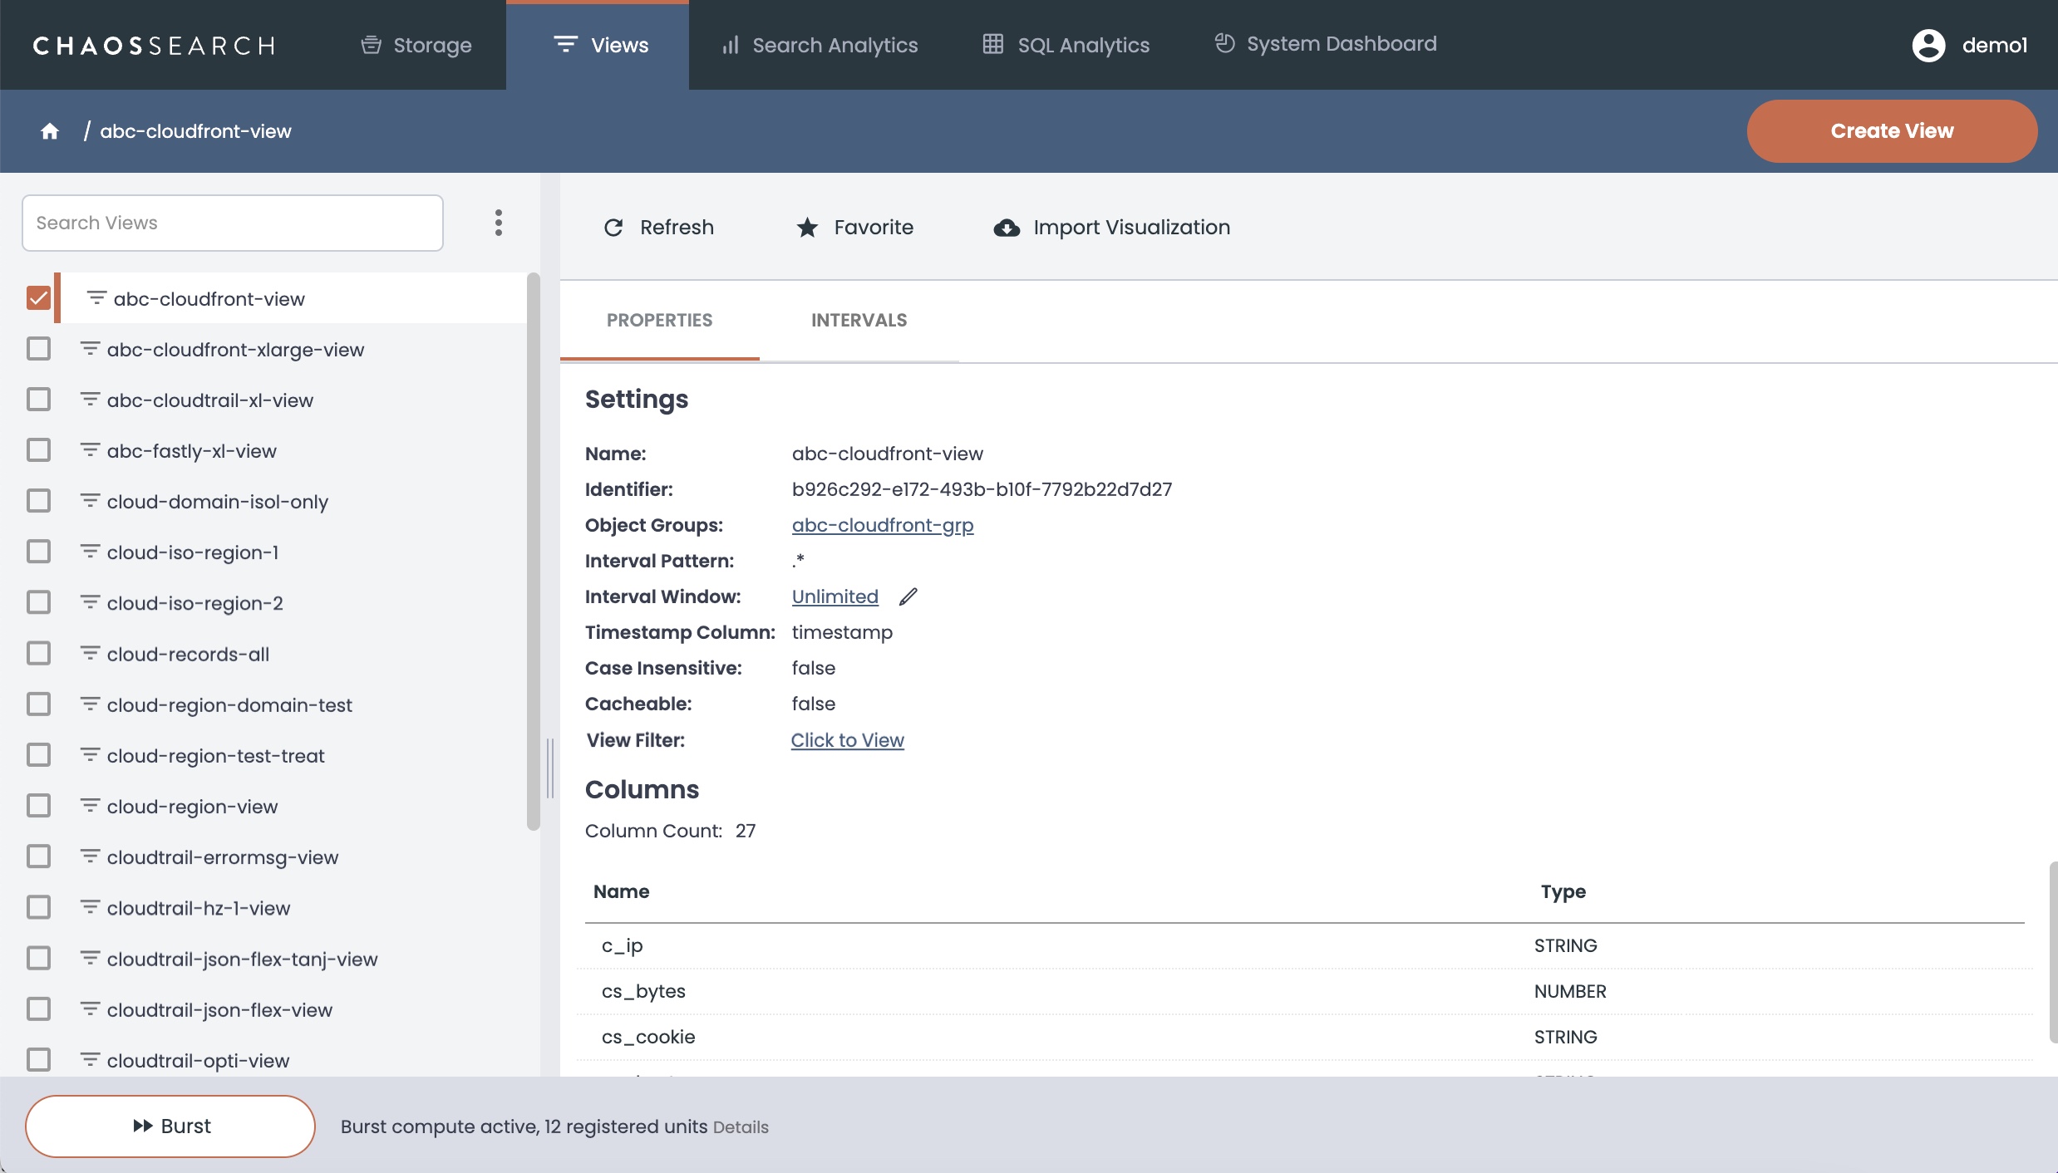The width and height of the screenshot is (2058, 1173).
Task: Click the Create View button
Action: [x=1892, y=131]
